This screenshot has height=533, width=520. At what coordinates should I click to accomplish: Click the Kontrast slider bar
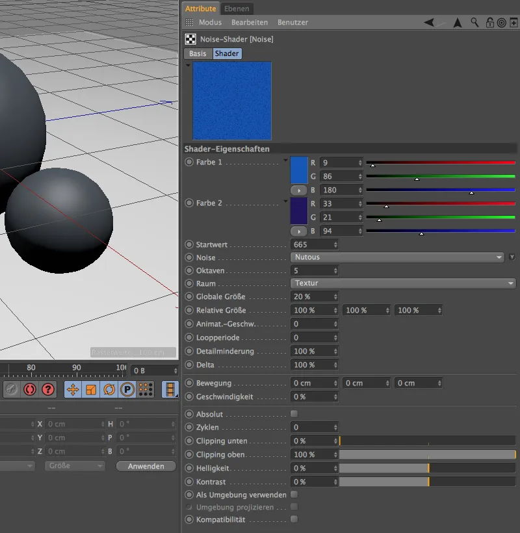[x=428, y=482]
